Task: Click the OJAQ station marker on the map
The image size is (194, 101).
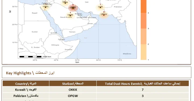Action: tap(46, 7)
